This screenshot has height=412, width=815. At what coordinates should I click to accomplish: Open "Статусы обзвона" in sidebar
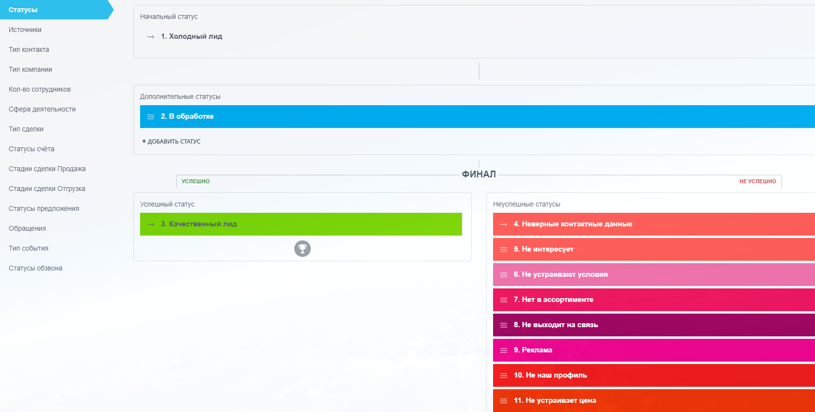point(35,268)
